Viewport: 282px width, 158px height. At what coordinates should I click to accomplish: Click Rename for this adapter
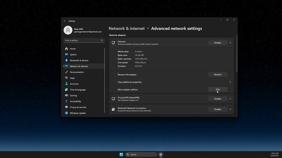(218, 75)
